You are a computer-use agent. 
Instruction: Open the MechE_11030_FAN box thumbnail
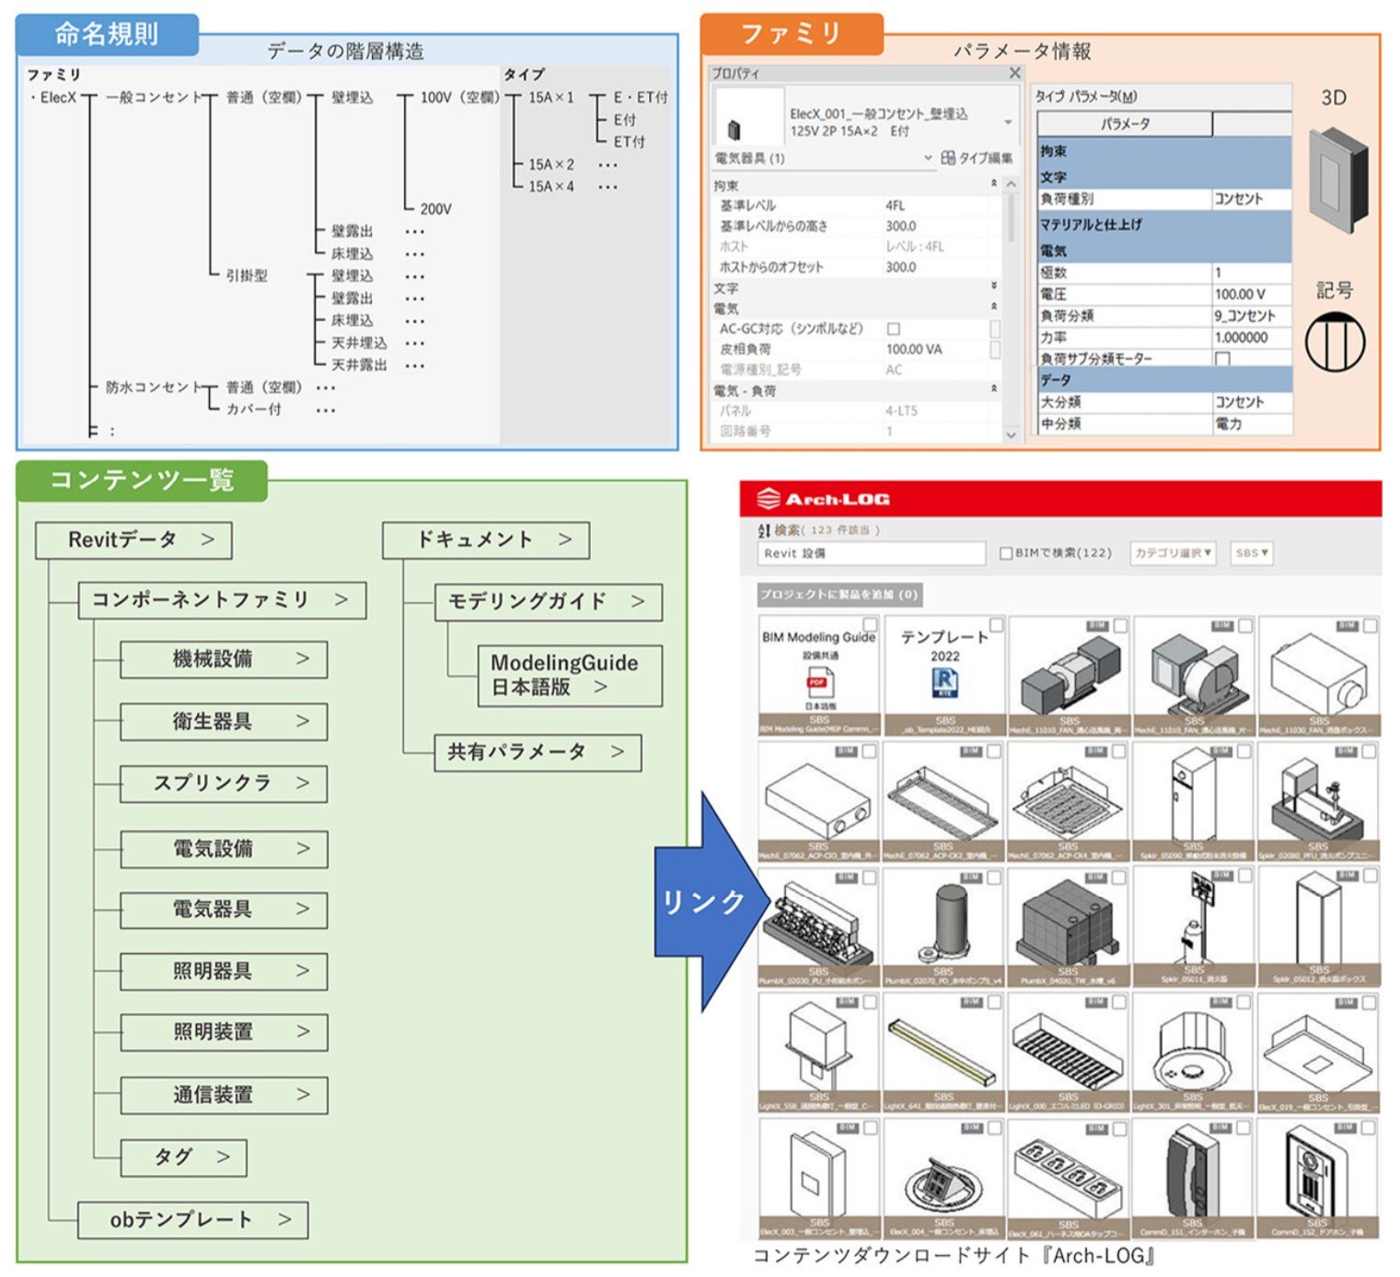click(x=1319, y=677)
